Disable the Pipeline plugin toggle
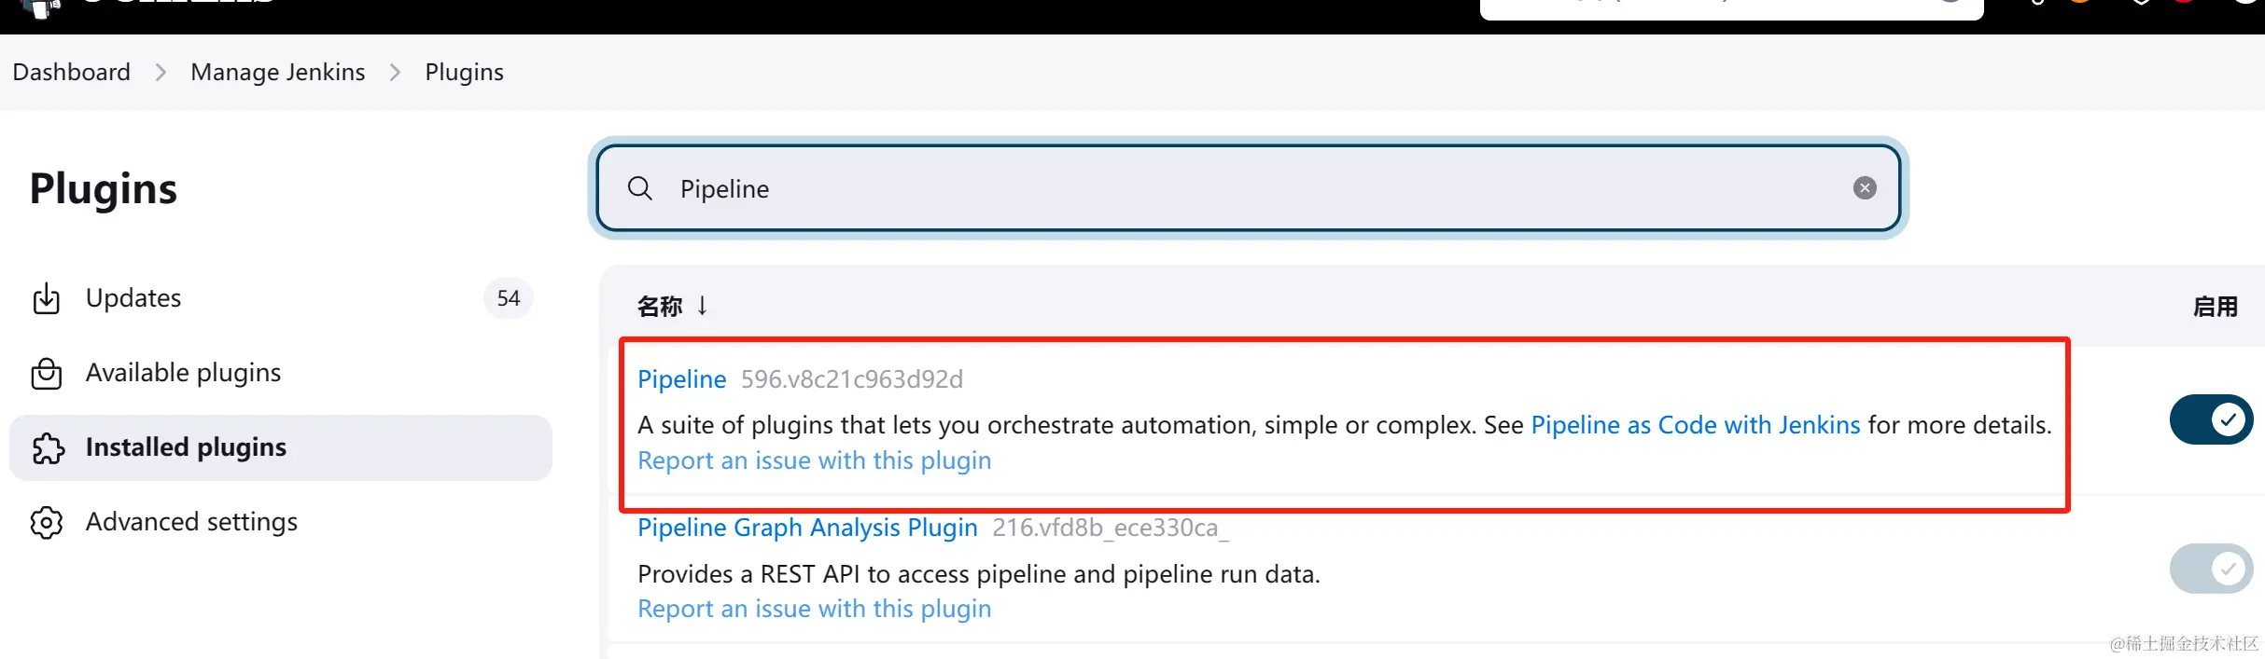The height and width of the screenshot is (659, 2265). pos(2211,419)
